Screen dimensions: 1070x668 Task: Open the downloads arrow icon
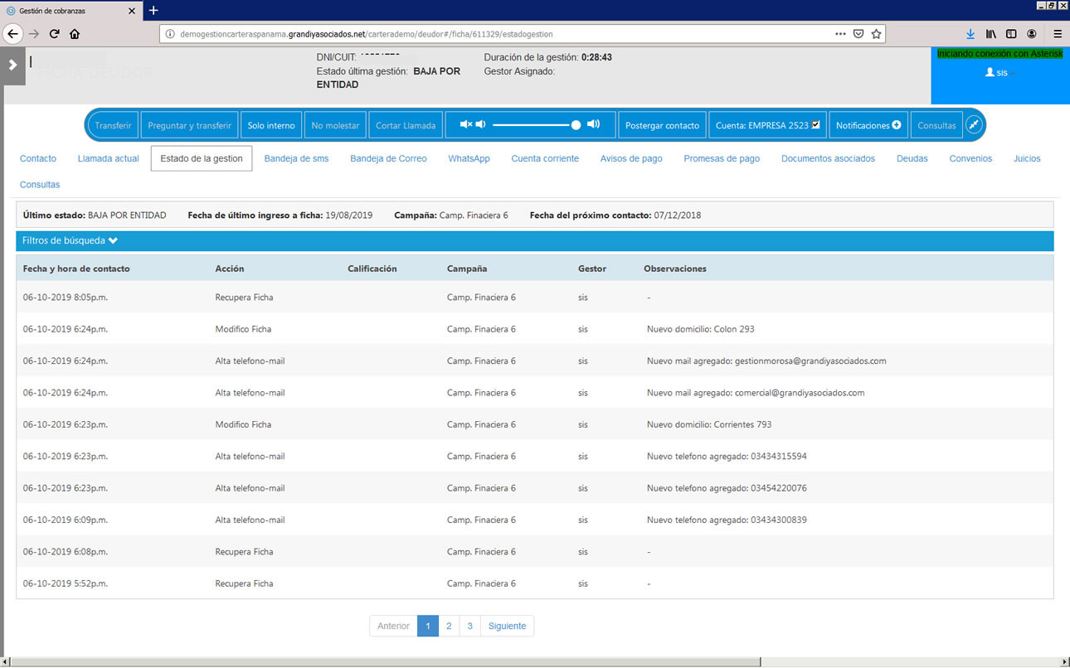pos(970,34)
